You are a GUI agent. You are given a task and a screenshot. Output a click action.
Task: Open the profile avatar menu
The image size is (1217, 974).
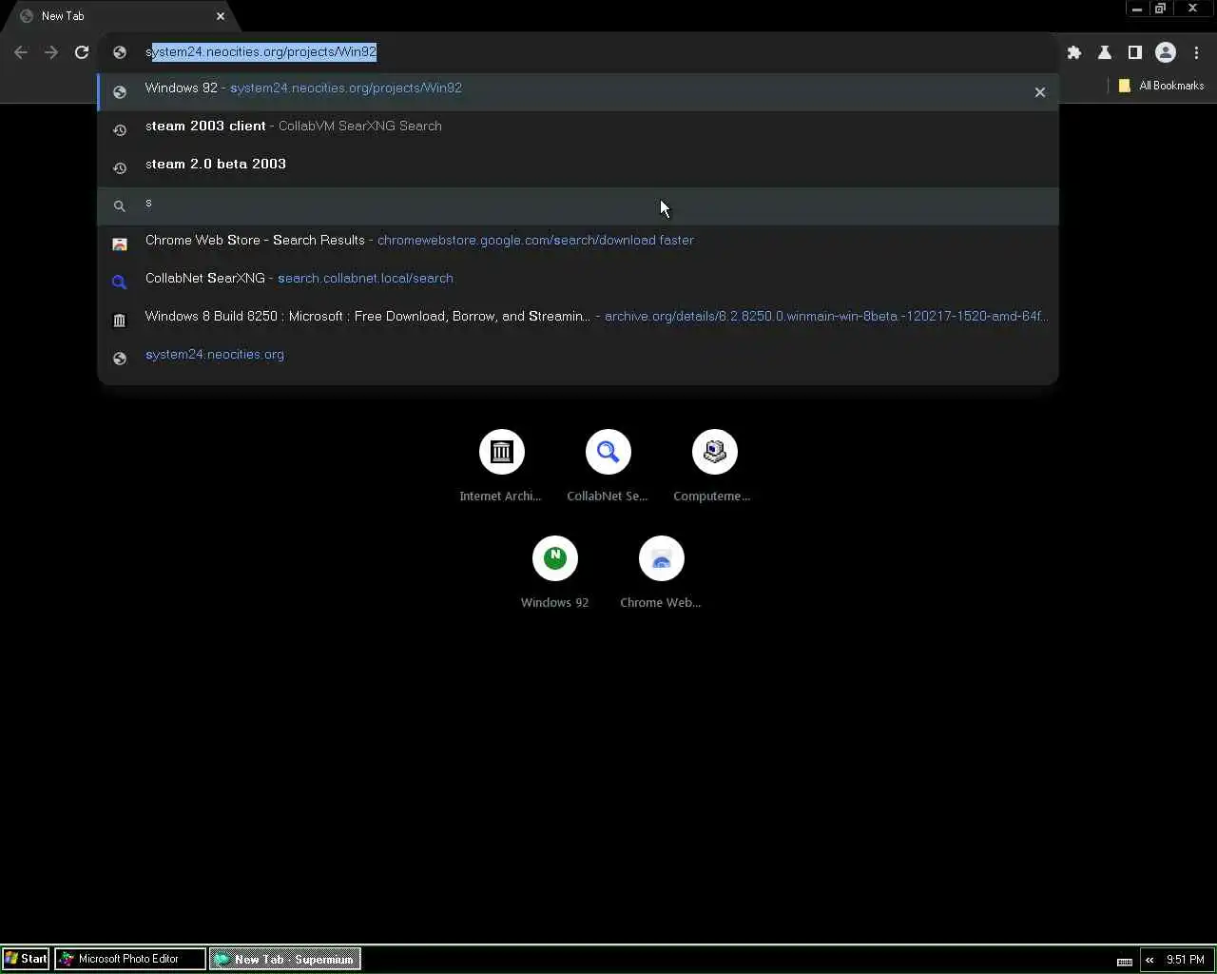click(1166, 52)
